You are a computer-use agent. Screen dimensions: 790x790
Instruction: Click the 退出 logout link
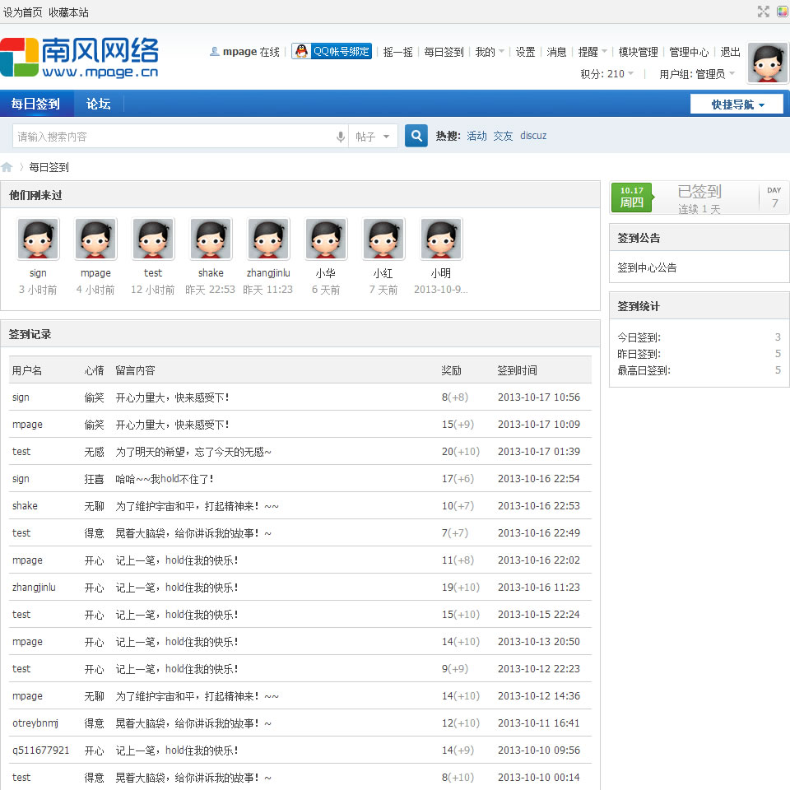tap(730, 52)
